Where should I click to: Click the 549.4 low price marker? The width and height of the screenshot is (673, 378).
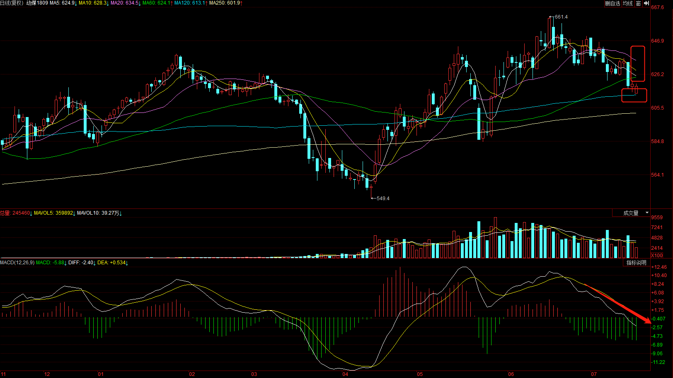point(383,199)
